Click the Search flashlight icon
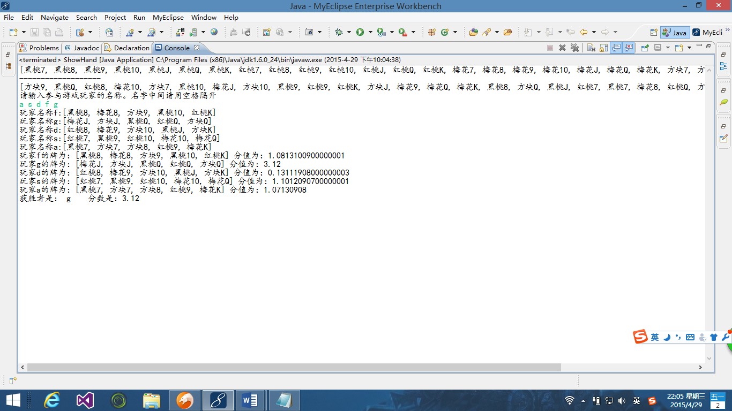The width and height of the screenshot is (732, 411). click(x=487, y=32)
